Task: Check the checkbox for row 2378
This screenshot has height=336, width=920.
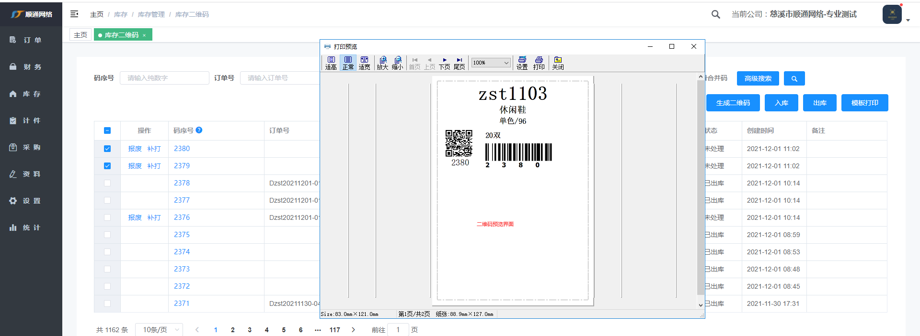Action: pos(107,183)
